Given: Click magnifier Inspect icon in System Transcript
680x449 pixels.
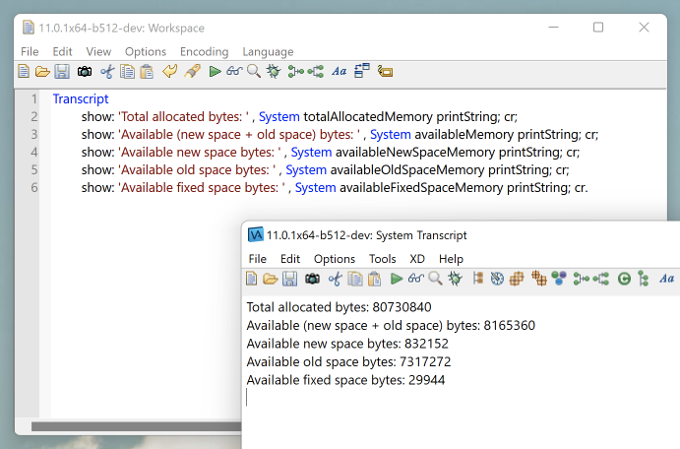Looking at the screenshot, I should 435,279.
